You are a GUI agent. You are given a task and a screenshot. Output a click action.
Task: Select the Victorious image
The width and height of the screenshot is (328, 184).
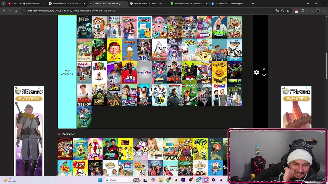(x=155, y=168)
